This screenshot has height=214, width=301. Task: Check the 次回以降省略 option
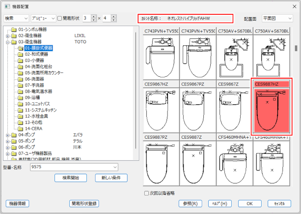pos(147,193)
